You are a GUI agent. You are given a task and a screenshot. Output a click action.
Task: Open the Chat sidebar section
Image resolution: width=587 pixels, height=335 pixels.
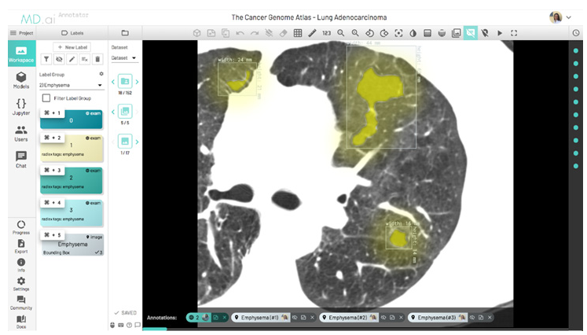click(21, 160)
